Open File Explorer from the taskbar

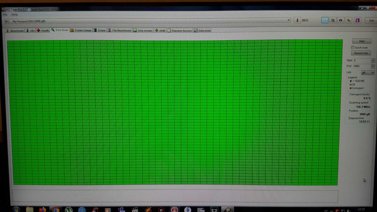[x=29, y=210]
